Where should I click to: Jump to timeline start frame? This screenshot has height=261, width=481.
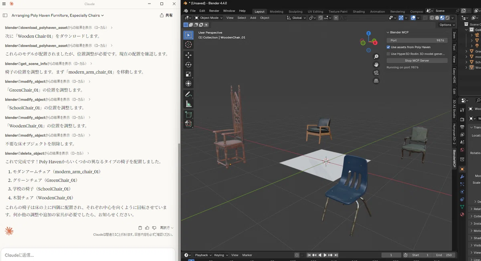pyautogui.click(x=309, y=255)
